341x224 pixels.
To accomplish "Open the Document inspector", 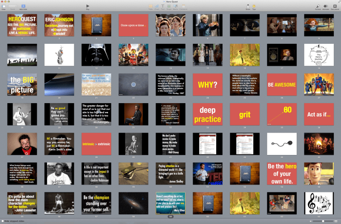I will [335, 6].
